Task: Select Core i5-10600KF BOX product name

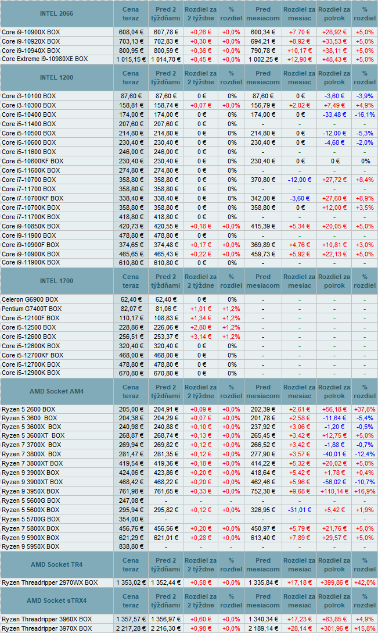Action: click(x=33, y=161)
